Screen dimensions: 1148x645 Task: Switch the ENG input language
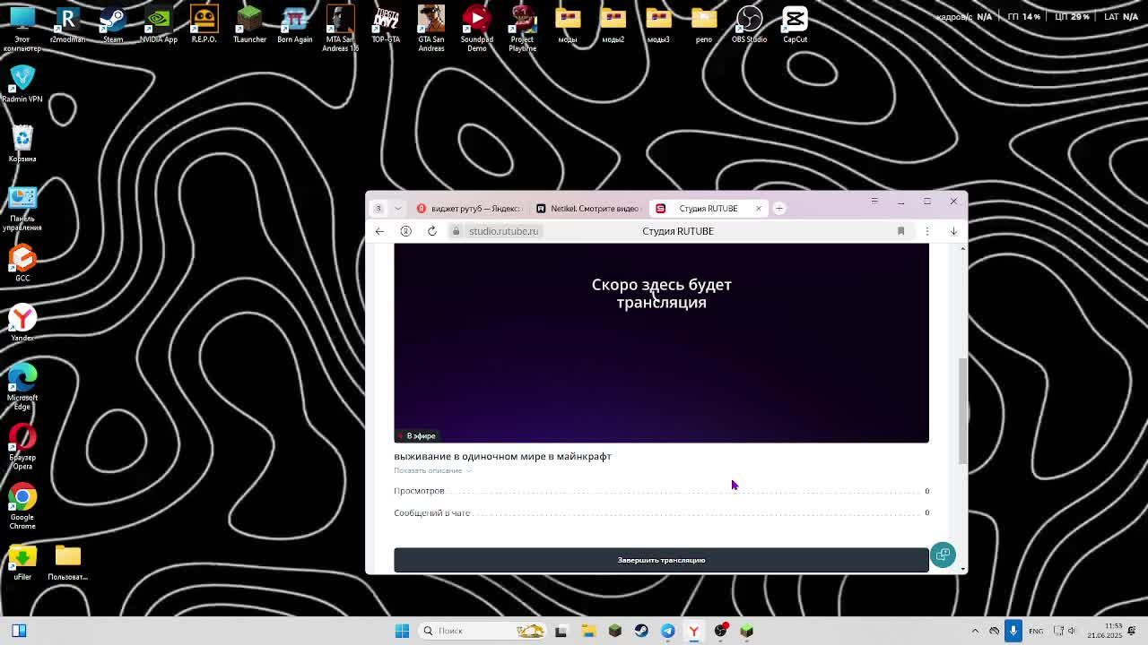pyautogui.click(x=1036, y=631)
